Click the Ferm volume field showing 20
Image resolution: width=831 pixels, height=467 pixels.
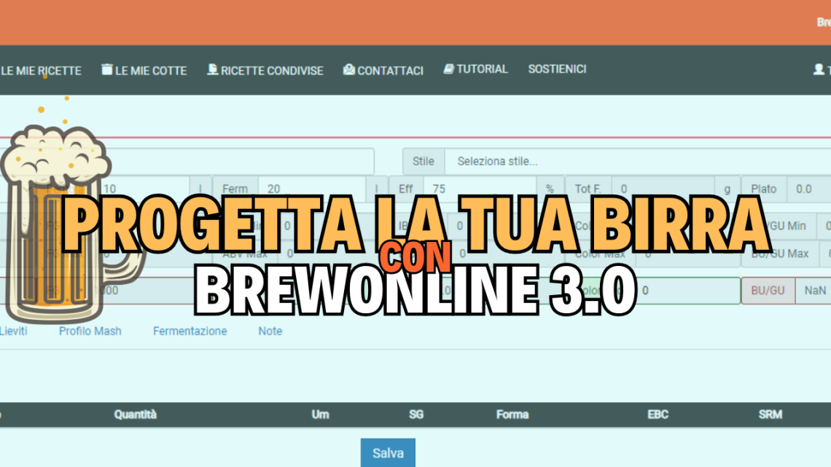tap(312, 189)
